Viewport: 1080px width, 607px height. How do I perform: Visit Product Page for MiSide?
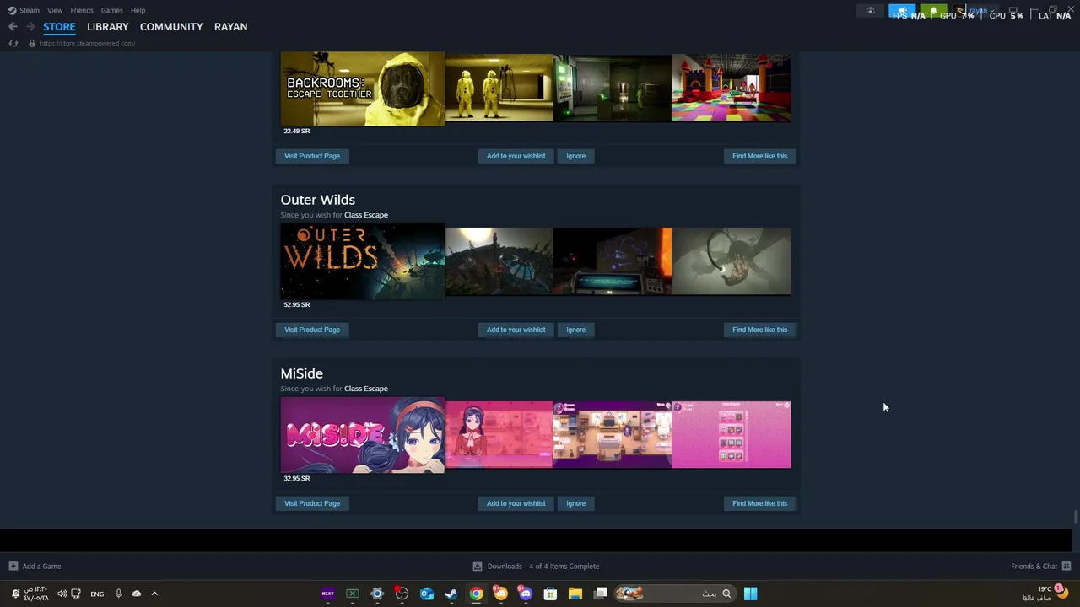click(x=312, y=503)
